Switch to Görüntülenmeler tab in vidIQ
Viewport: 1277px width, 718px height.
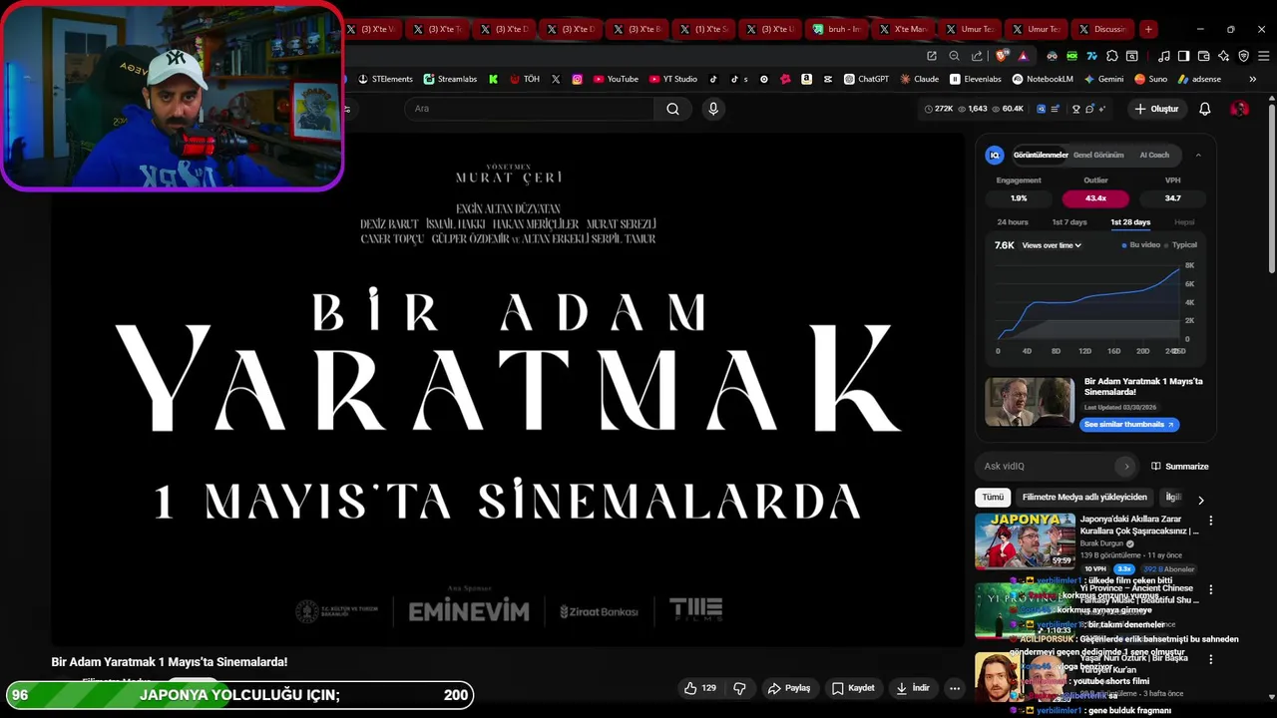[1041, 155]
